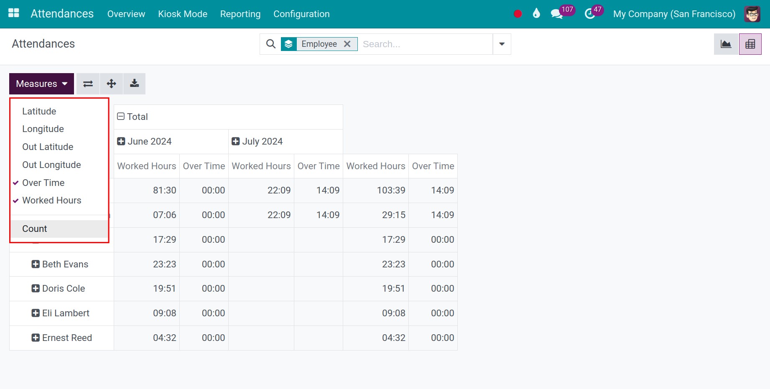
Task: Sort by Total Over Time header
Action: 433,166
